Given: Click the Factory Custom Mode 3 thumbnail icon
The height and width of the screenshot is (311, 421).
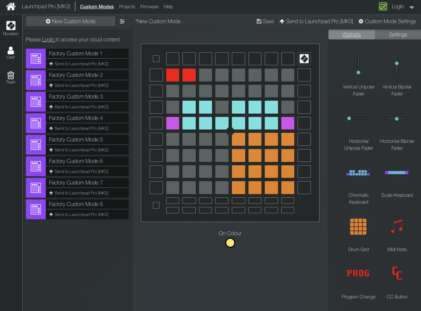Looking at the screenshot, I should 36,102.
